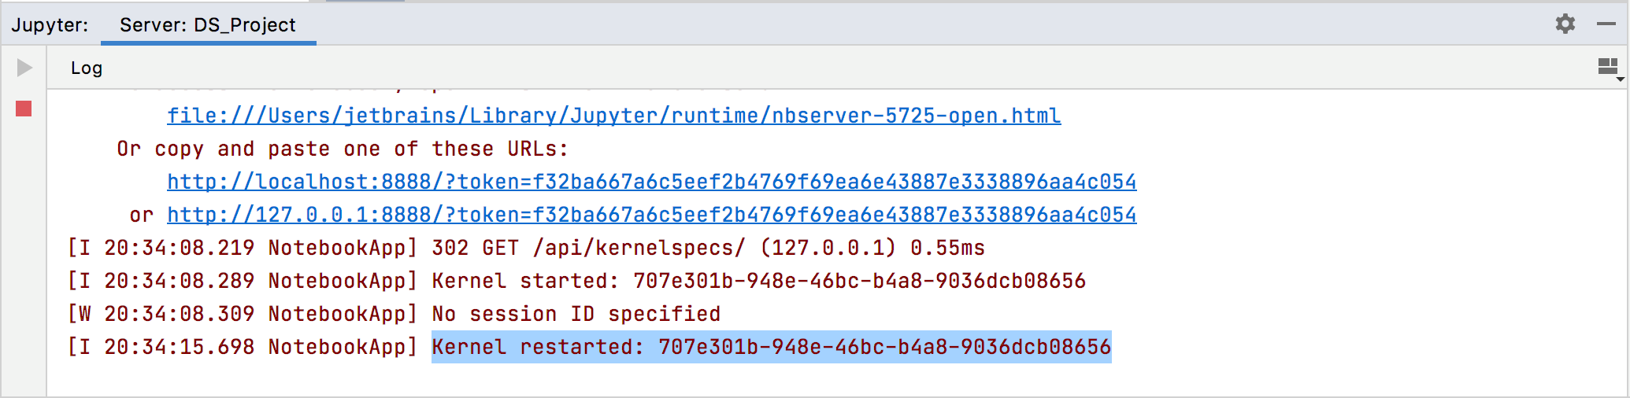Select the Log tab
The image size is (1630, 398).
tap(87, 68)
